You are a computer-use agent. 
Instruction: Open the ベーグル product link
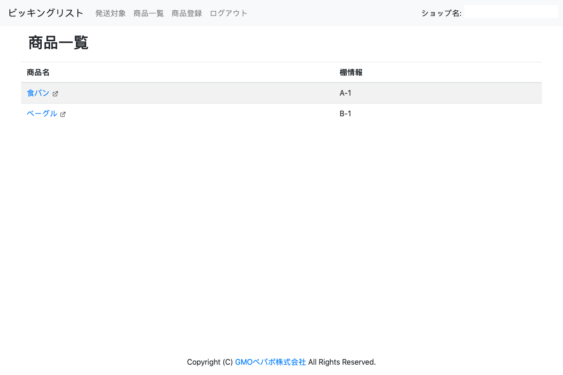pos(42,113)
